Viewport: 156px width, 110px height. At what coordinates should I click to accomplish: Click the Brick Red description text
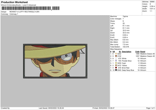[x=126, y=68]
